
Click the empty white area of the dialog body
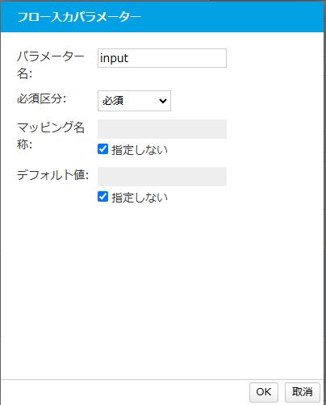click(x=161, y=290)
